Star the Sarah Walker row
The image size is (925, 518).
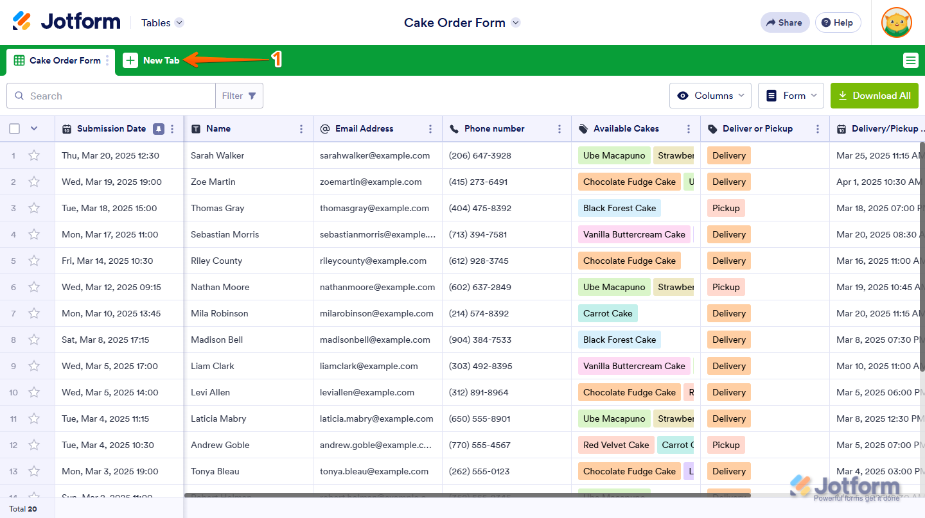34,155
